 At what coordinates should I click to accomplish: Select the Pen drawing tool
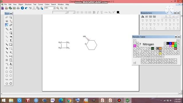pos(11,33)
